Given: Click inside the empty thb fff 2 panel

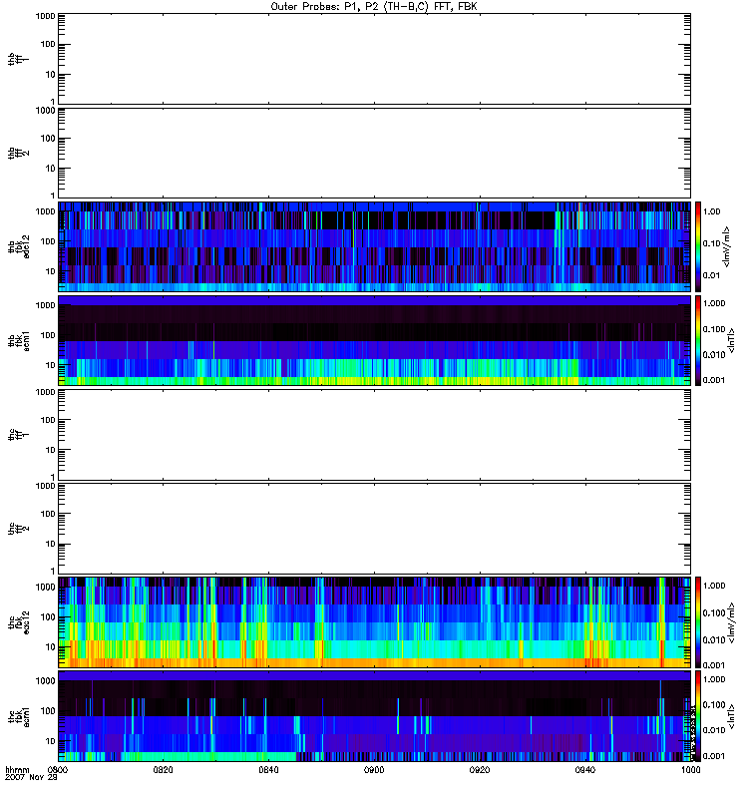Looking at the screenshot, I should (374, 152).
